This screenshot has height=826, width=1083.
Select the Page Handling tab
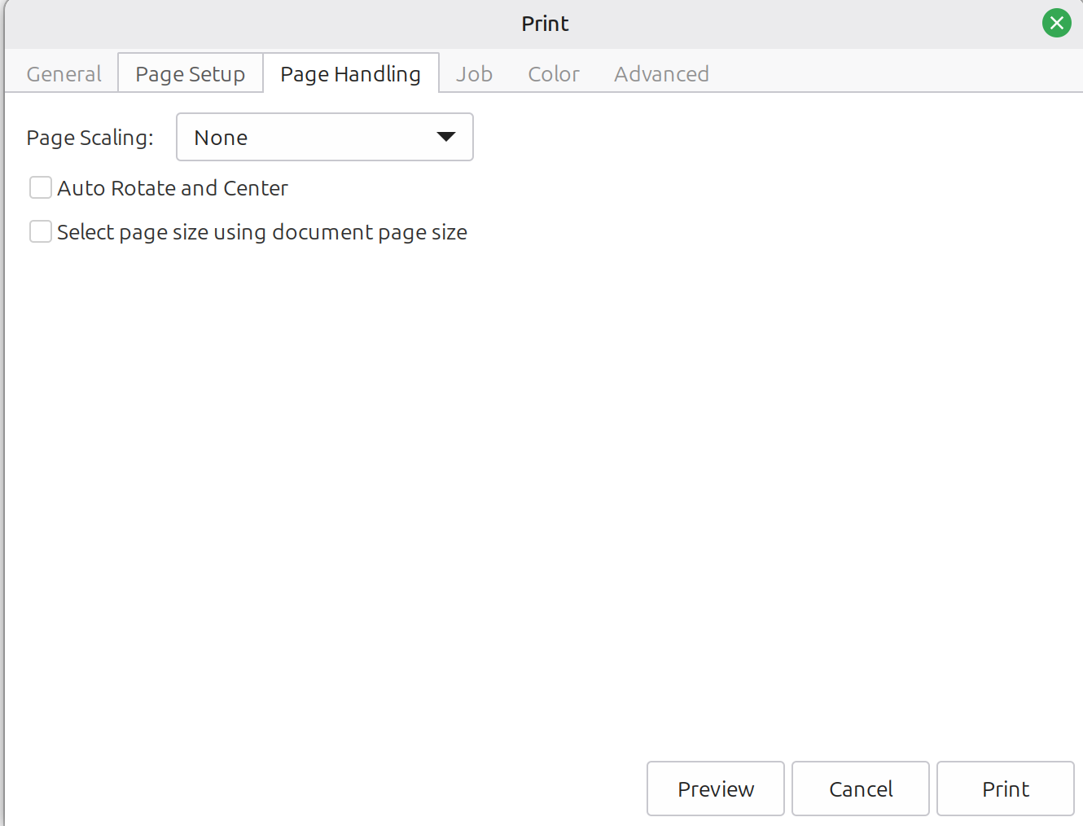click(x=351, y=74)
